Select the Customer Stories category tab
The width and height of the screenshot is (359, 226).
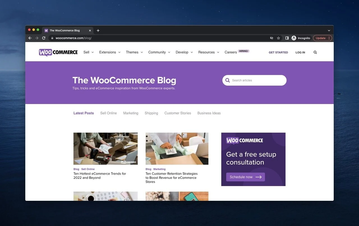click(178, 113)
